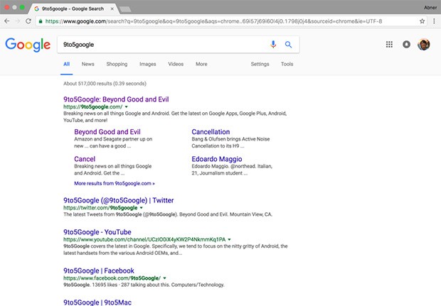Open the Google apps grid
The width and height of the screenshot is (441, 306).
pyautogui.click(x=389, y=44)
